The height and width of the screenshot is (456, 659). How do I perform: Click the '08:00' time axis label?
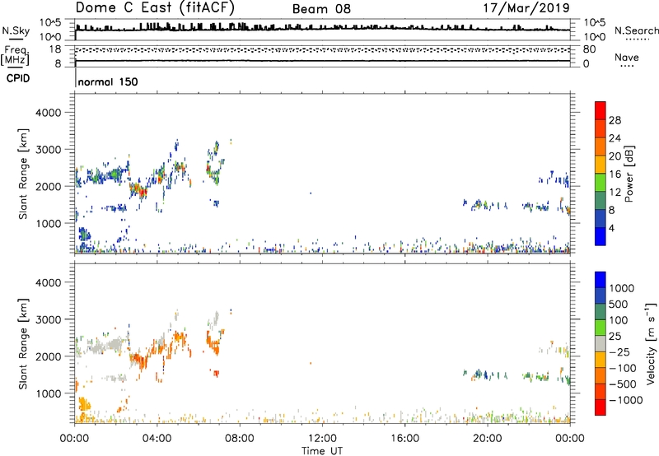coord(240,439)
